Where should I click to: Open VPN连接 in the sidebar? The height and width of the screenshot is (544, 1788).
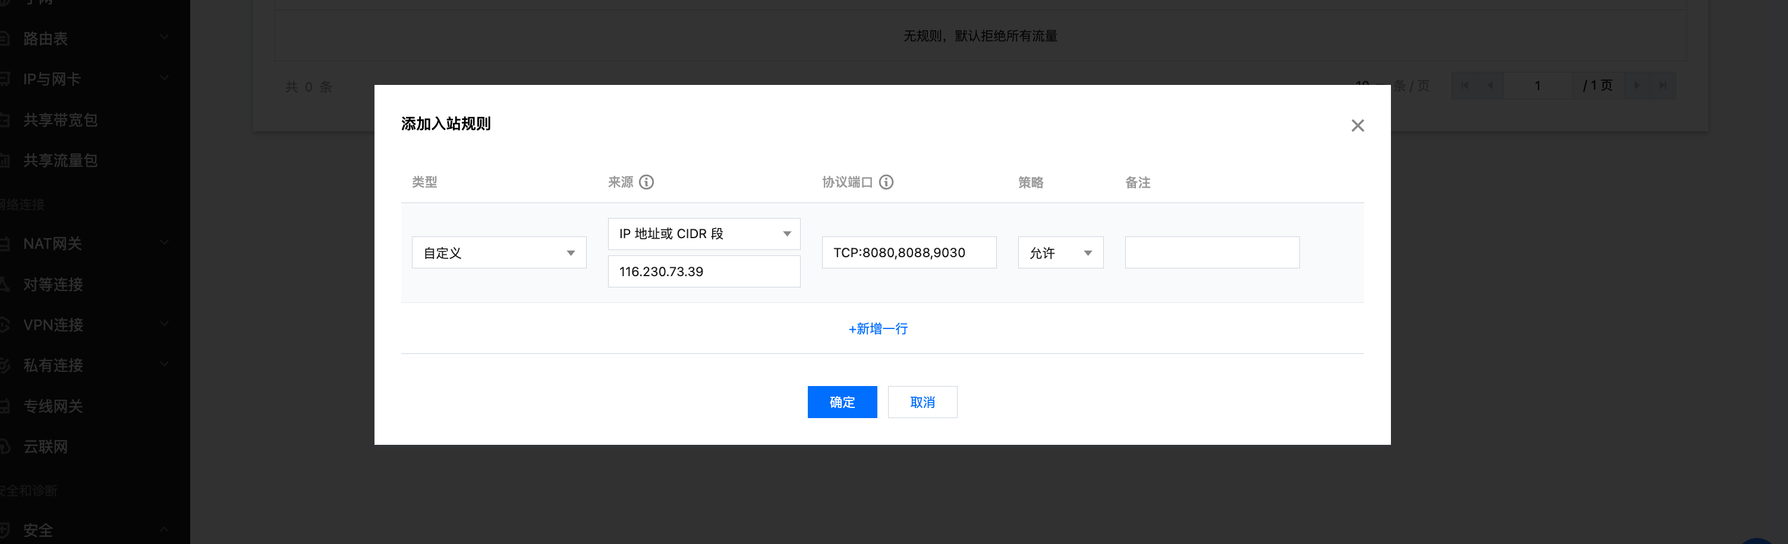click(x=53, y=325)
